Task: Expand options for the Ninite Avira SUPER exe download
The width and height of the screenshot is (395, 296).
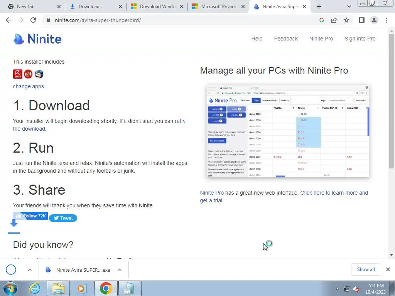Action: pos(120,270)
